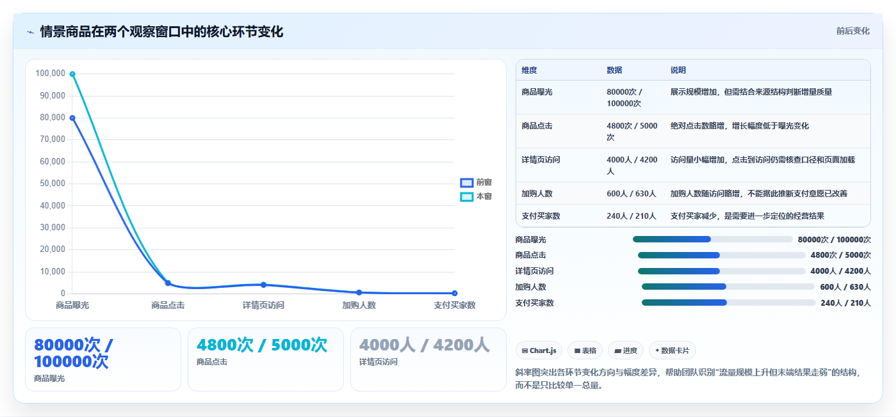Click the Chart.js chip
Image resolution: width=896 pixels, height=417 pixels.
coord(539,350)
